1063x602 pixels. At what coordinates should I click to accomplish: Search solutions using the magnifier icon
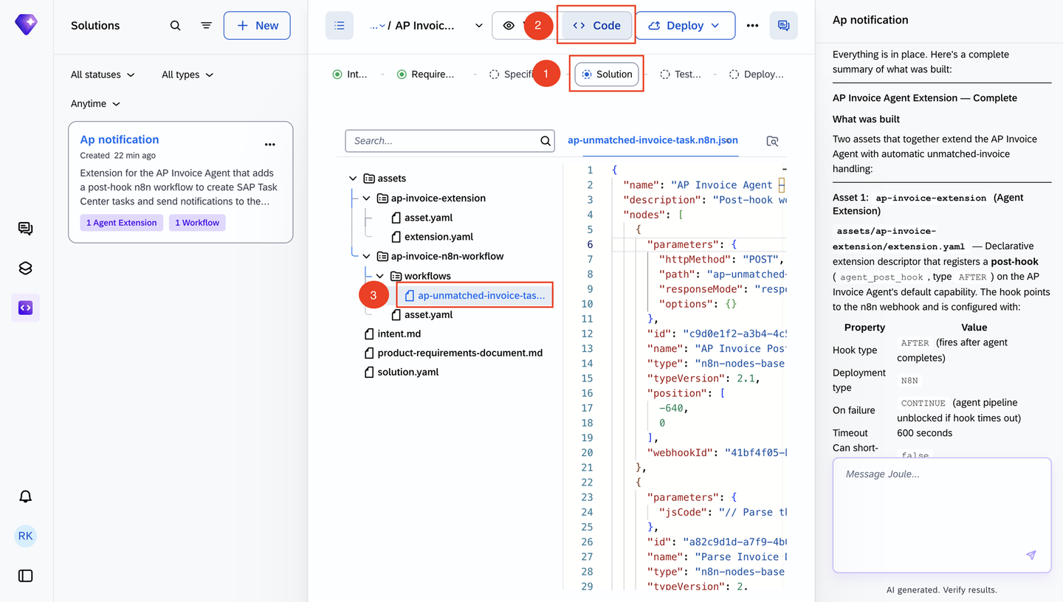(175, 25)
